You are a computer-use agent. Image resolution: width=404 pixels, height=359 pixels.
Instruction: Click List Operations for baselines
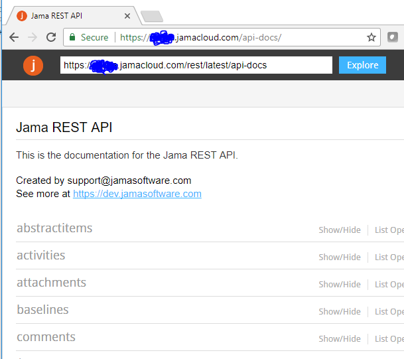[389, 312]
